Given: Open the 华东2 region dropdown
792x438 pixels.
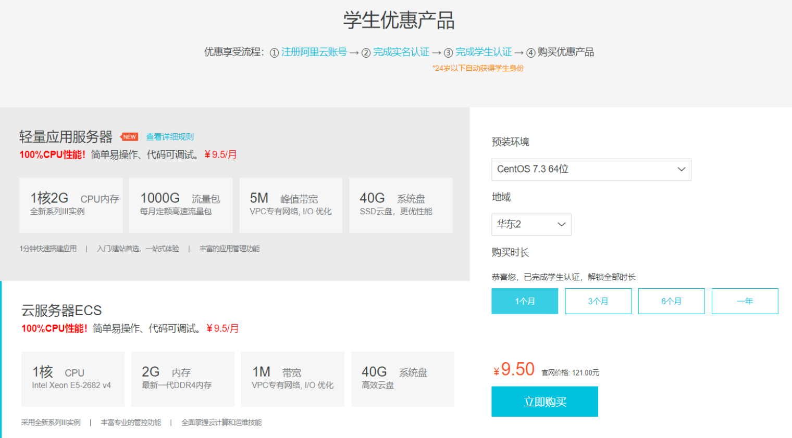Looking at the screenshot, I should [531, 225].
